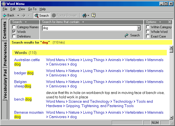175x126 pixels.
Task: Open the Belgian sheepdog result
Action: 23,84
